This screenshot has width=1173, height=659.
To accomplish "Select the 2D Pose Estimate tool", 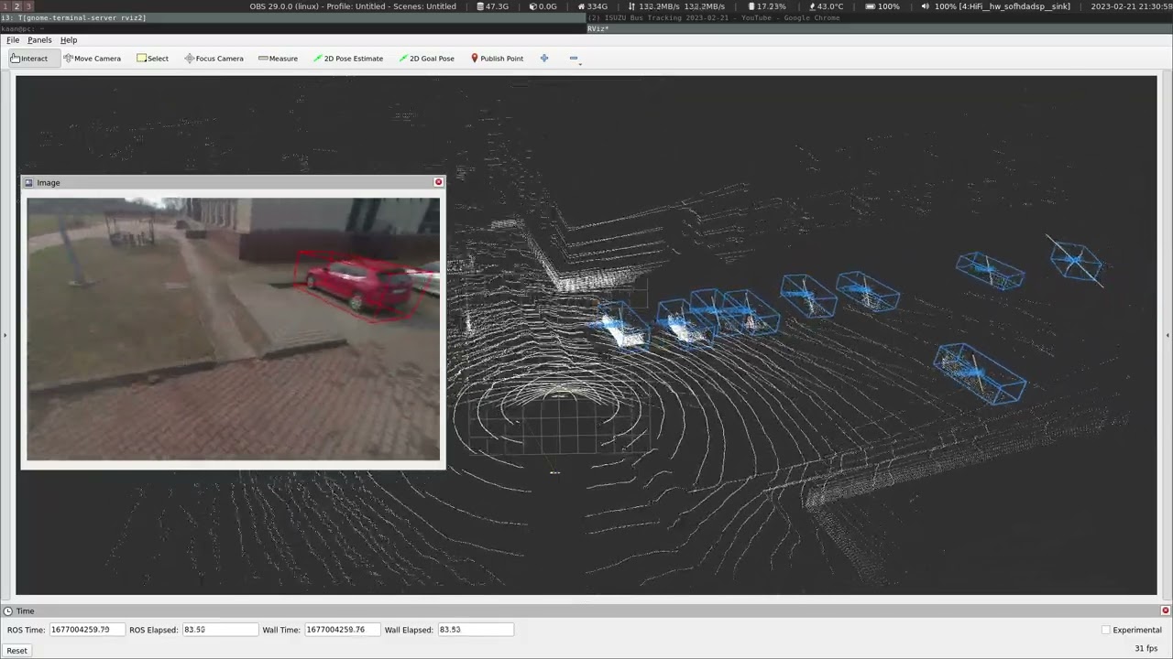I will tap(347, 59).
